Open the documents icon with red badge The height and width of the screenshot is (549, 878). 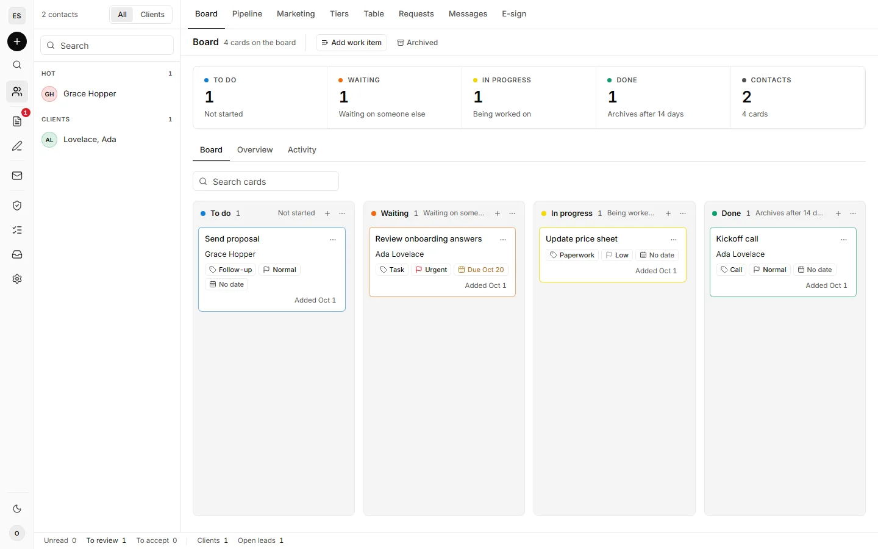[17, 121]
